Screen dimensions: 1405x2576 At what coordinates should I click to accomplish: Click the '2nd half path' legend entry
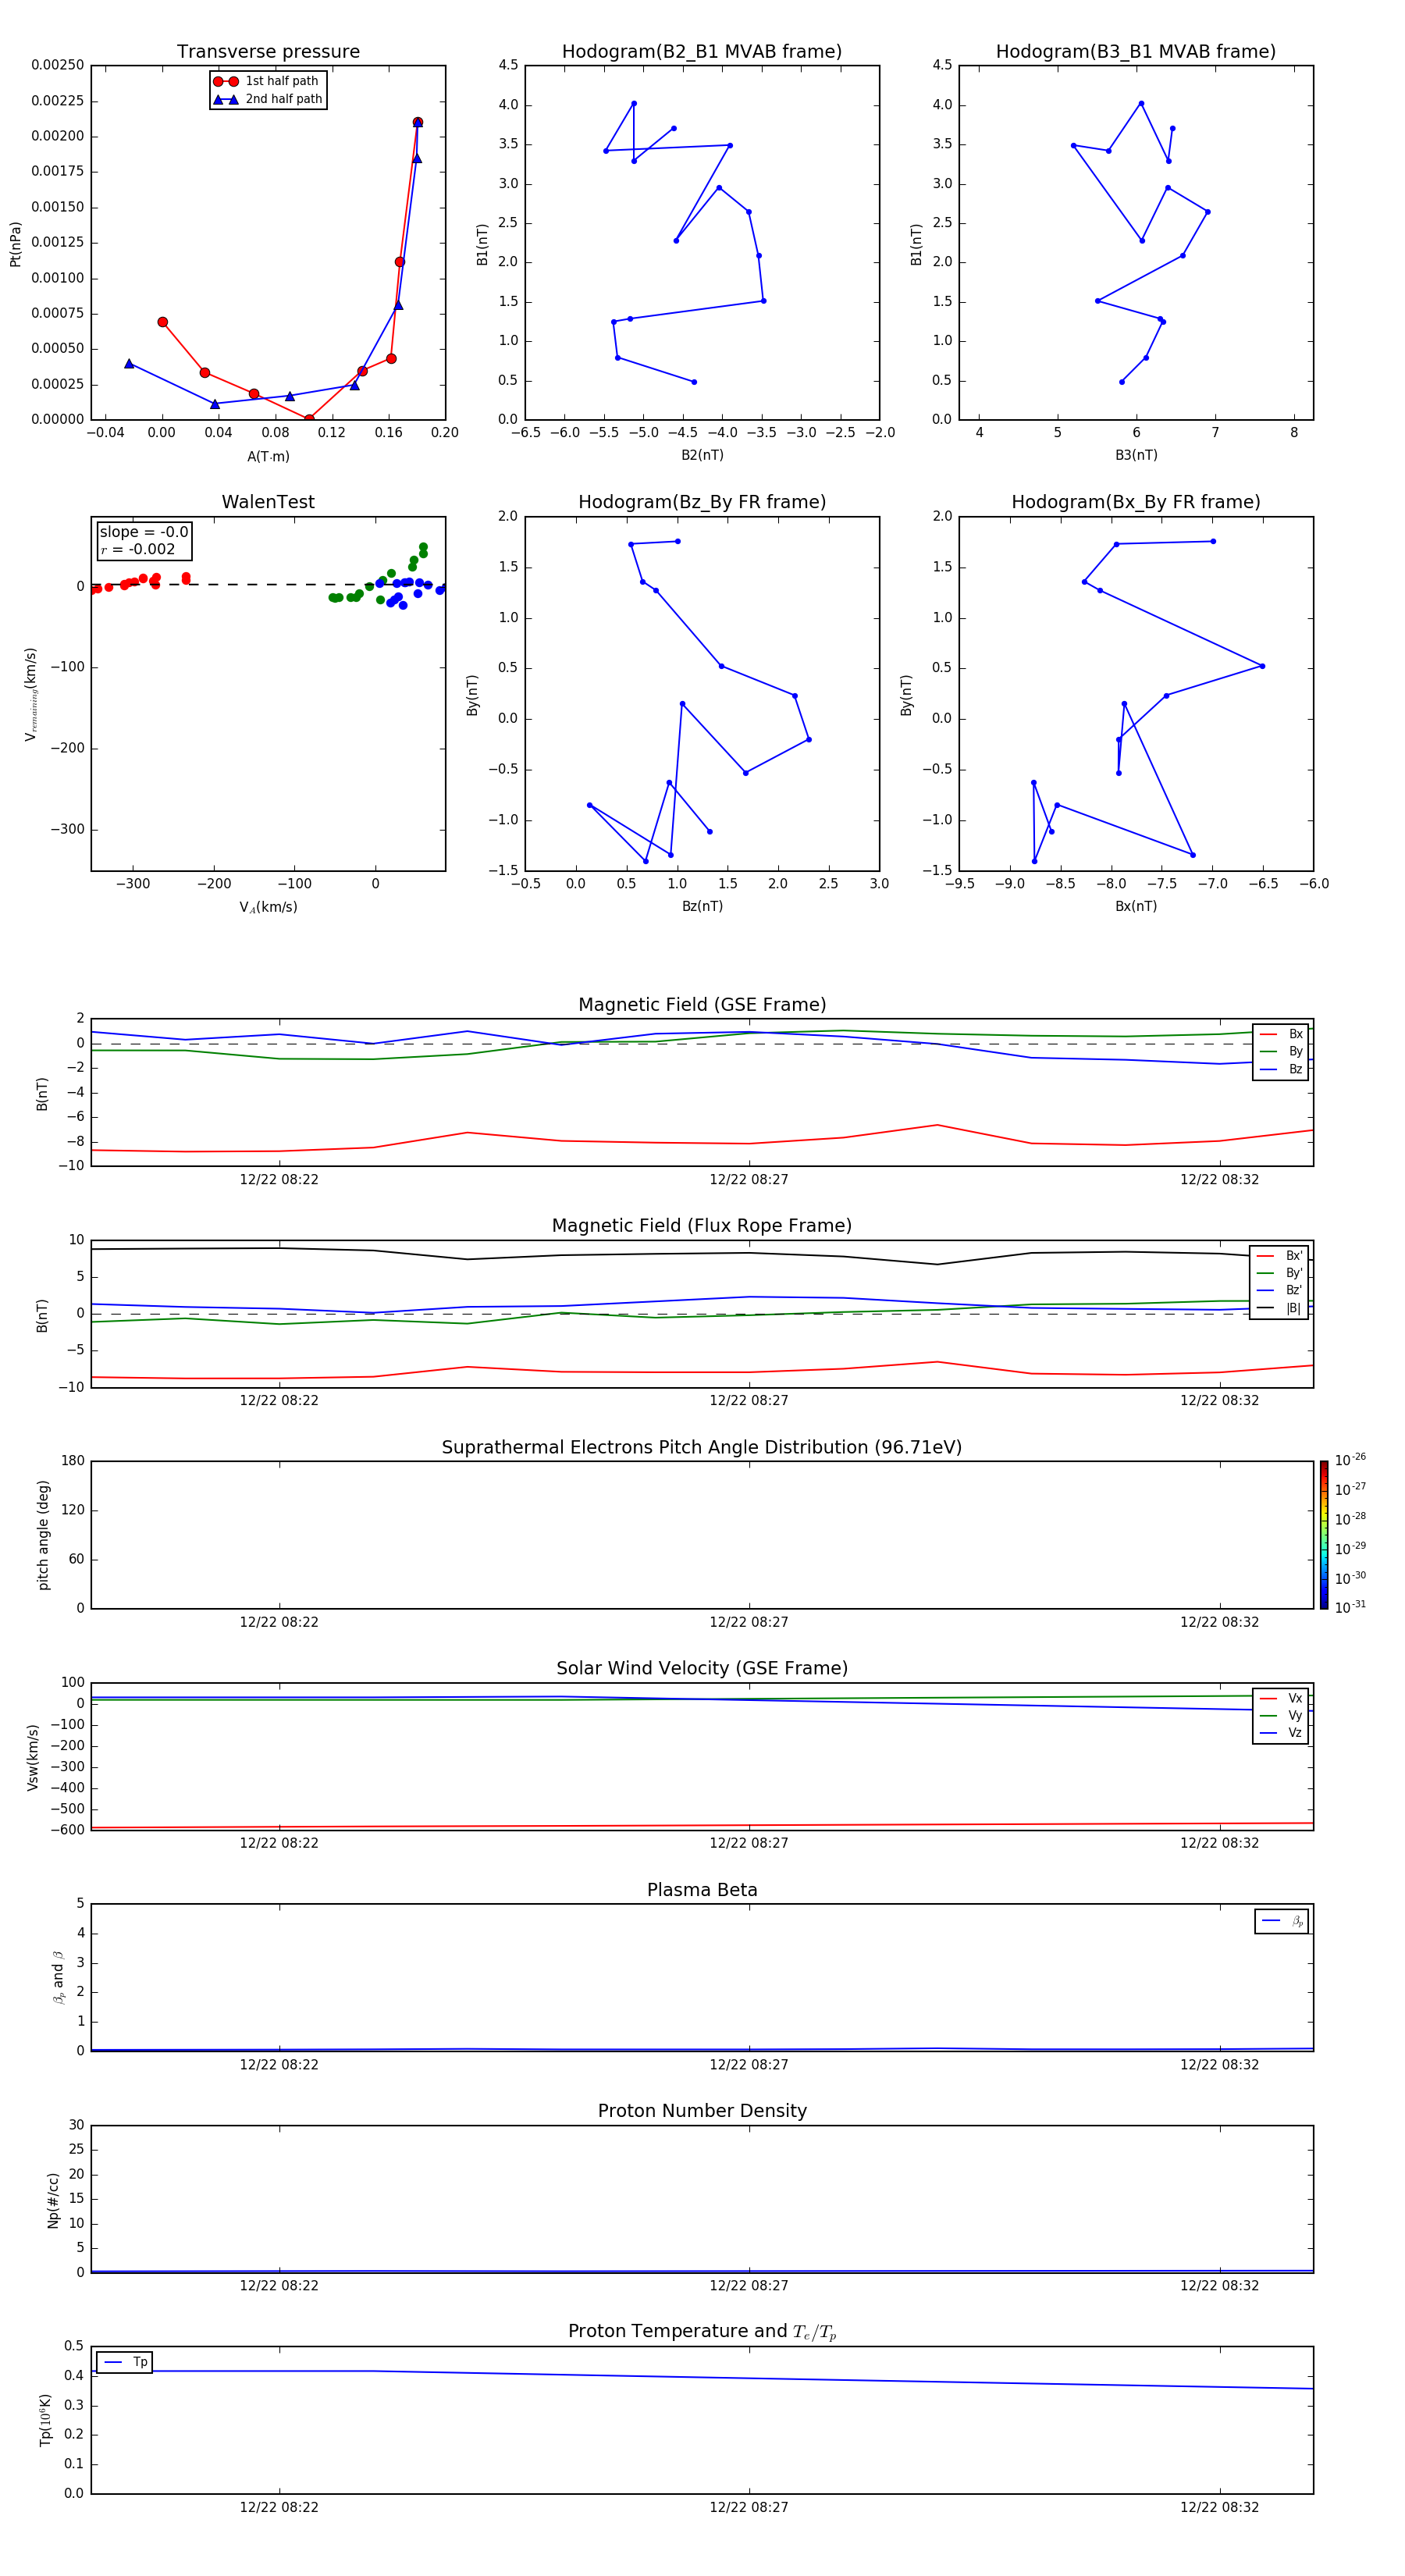coord(268,99)
